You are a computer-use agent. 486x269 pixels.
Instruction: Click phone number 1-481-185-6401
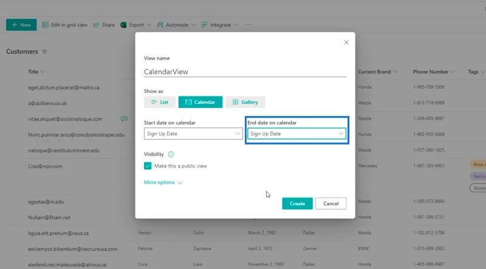(429, 166)
